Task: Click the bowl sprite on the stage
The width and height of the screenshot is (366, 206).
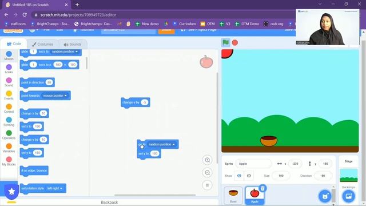Action: [269, 141]
